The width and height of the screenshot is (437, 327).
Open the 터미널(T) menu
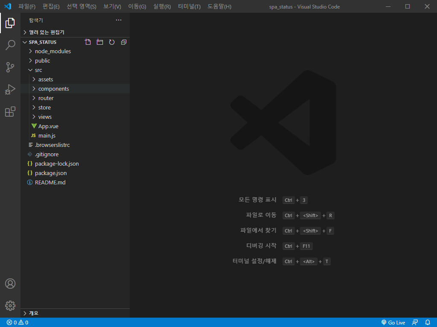(x=189, y=6)
